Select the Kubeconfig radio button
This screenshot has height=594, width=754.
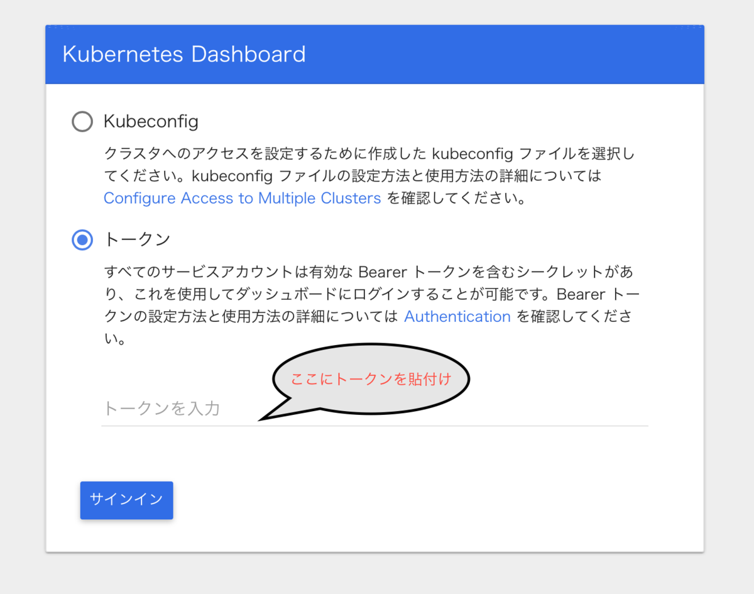click(82, 121)
